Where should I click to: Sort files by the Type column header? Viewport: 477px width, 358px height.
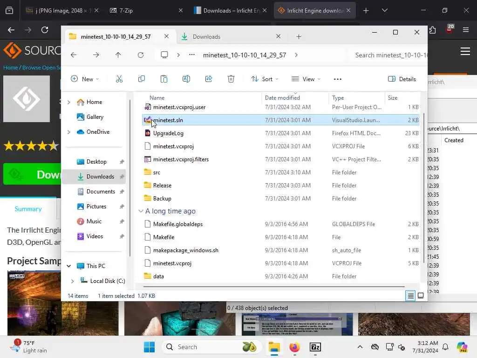338,98
